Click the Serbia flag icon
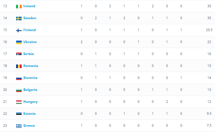This screenshot has height=132, width=215. (x=19, y=54)
